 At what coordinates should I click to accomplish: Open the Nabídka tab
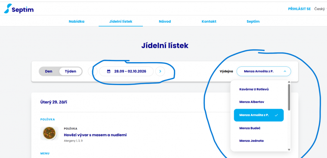tap(77, 21)
